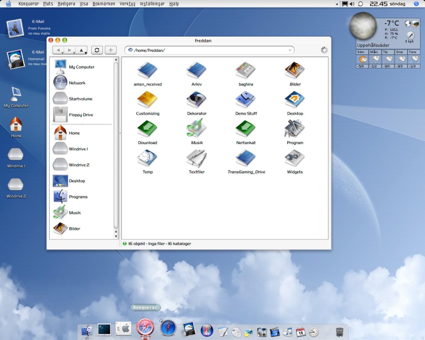425x340 pixels.
Task: Open the Inställningar menu
Action: pyautogui.click(x=152, y=4)
